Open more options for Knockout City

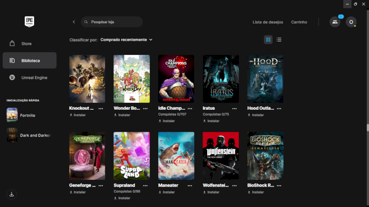tap(101, 108)
